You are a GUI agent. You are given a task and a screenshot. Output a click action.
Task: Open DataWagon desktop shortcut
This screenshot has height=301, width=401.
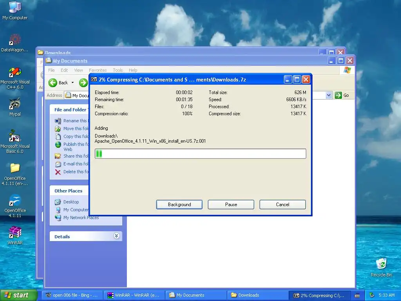point(15,42)
